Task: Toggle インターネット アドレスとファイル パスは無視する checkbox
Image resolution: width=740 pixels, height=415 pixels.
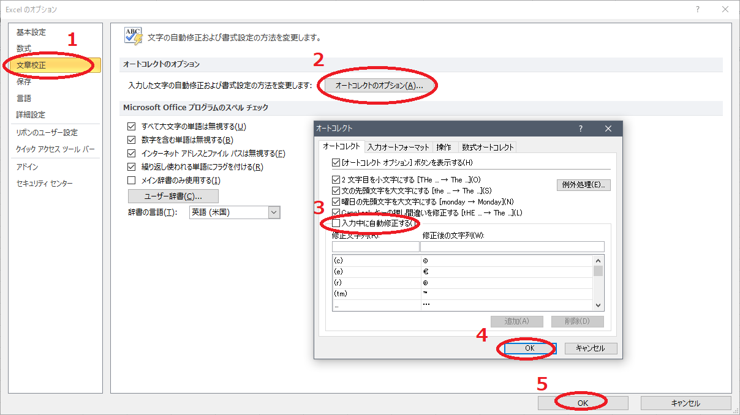Action: coord(131,154)
